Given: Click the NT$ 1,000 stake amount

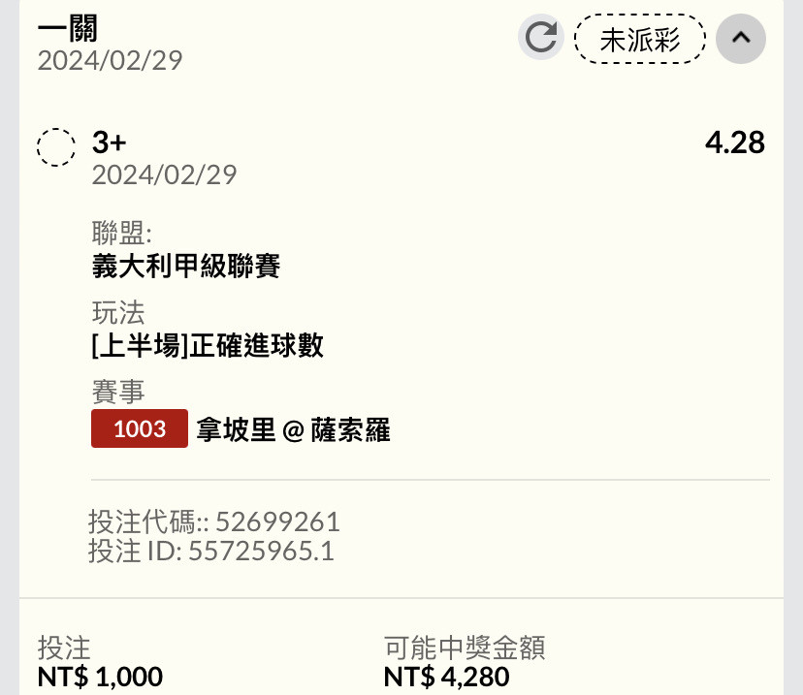Looking at the screenshot, I should click(101, 677).
